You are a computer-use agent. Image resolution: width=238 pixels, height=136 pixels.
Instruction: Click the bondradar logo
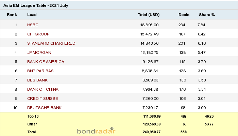pyautogui.click(x=96, y=131)
